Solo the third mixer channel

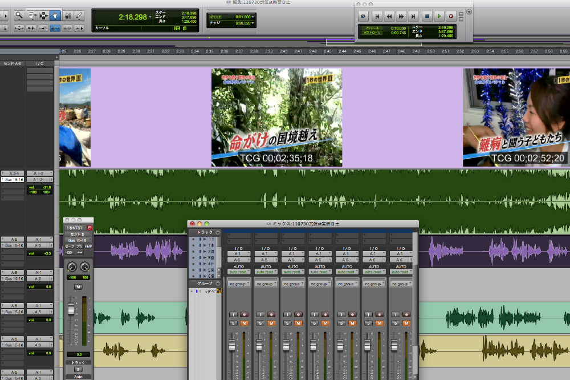click(287, 323)
